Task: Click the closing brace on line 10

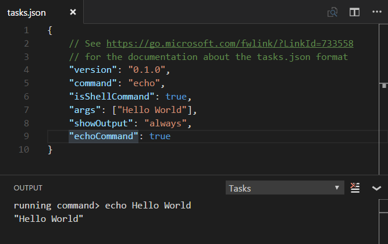Action: click(x=50, y=150)
